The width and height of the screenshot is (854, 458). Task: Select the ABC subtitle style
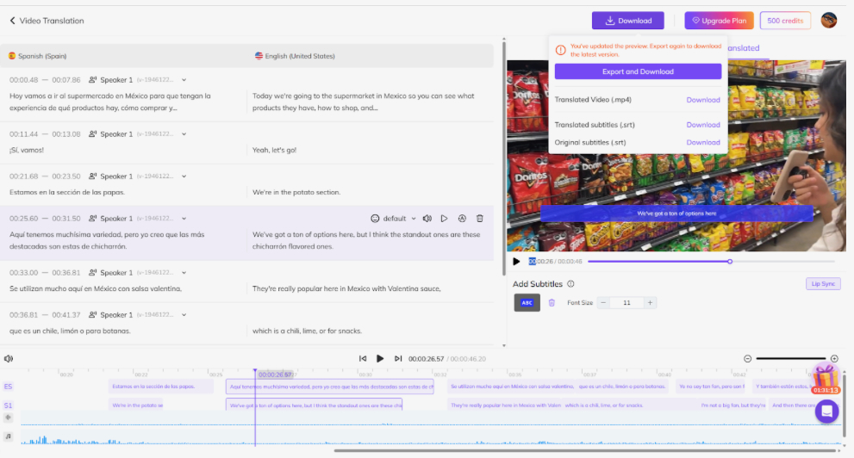(x=527, y=303)
